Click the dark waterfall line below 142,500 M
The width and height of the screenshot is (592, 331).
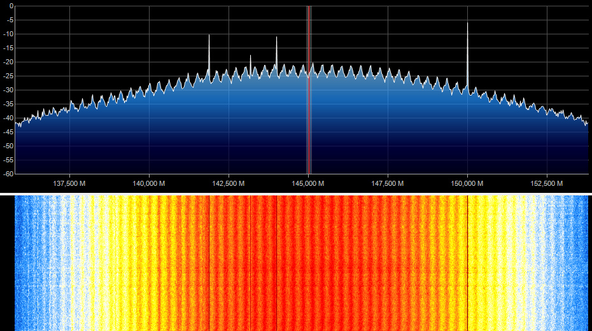point(209,263)
